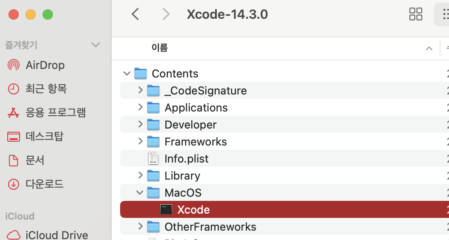
Task: Click the Developer folder icon
Action: pos(153,124)
